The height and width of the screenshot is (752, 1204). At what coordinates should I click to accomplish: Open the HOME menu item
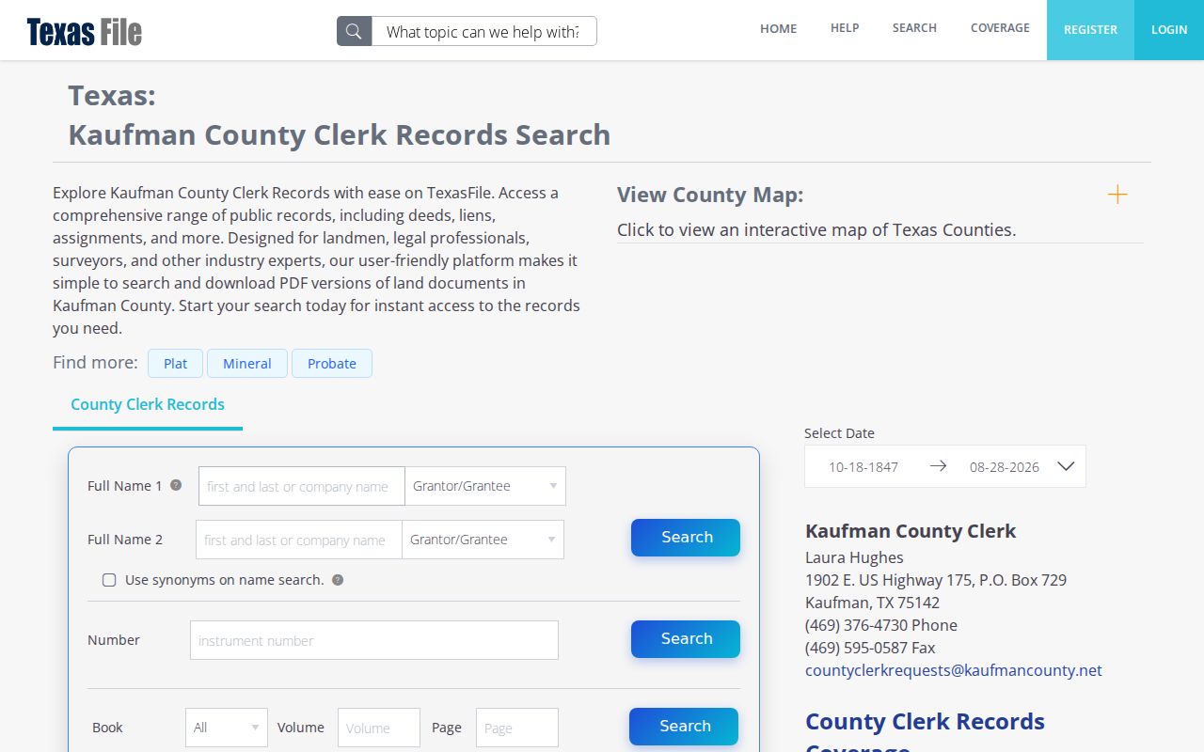(778, 29)
